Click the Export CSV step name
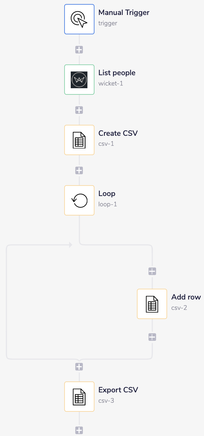 tap(118, 390)
